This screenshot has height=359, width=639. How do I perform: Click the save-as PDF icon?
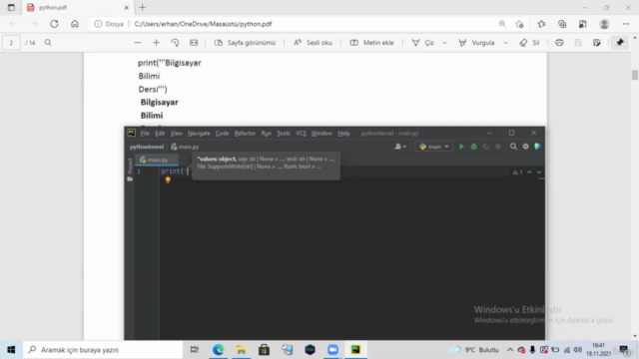coord(597,43)
